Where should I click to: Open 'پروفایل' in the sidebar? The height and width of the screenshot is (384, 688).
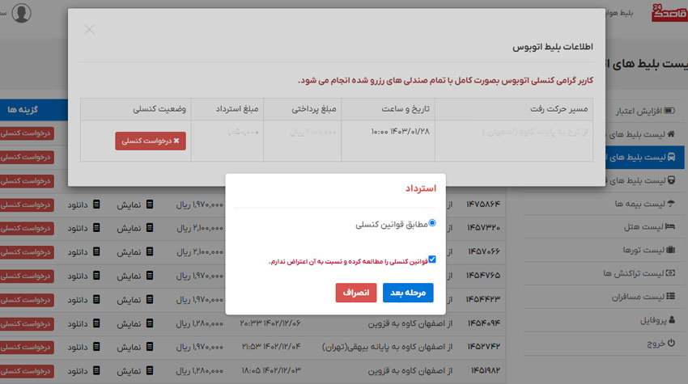653,320
